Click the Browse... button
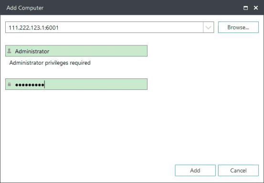 [x=238, y=27]
